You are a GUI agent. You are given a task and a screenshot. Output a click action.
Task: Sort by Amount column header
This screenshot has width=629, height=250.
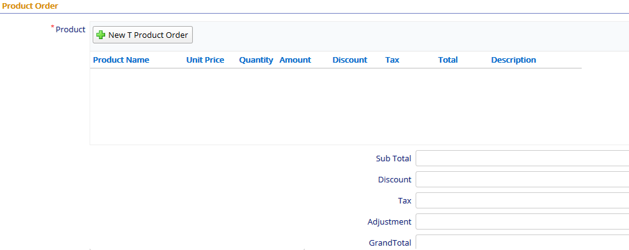(x=296, y=60)
